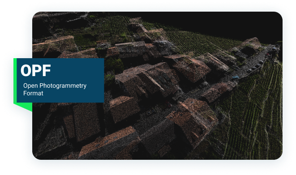Image resolution: width=296 pixels, height=175 pixels.
Task: Click the bright green vertical accent bar
Action: click(15, 81)
